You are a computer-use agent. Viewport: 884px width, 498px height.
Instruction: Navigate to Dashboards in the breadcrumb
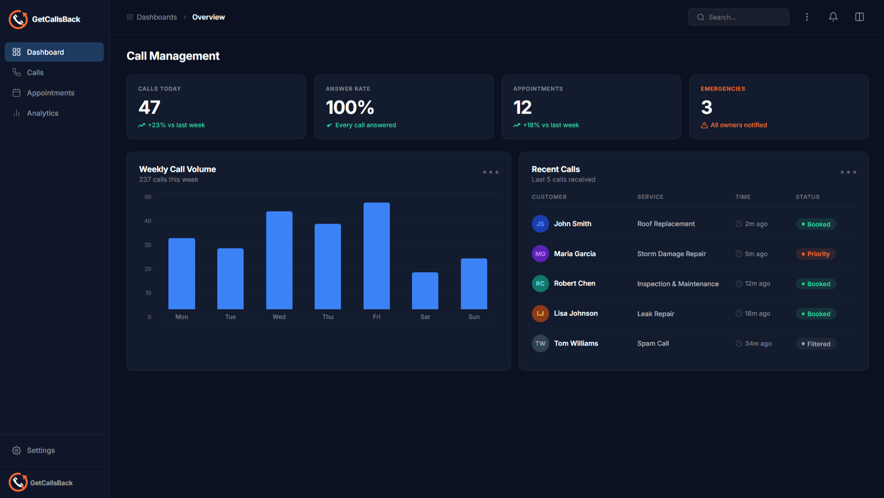click(157, 17)
